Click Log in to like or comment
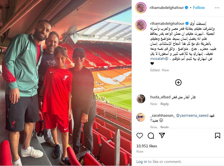The width and height of the screenshot is (224, 166). (x=141, y=162)
